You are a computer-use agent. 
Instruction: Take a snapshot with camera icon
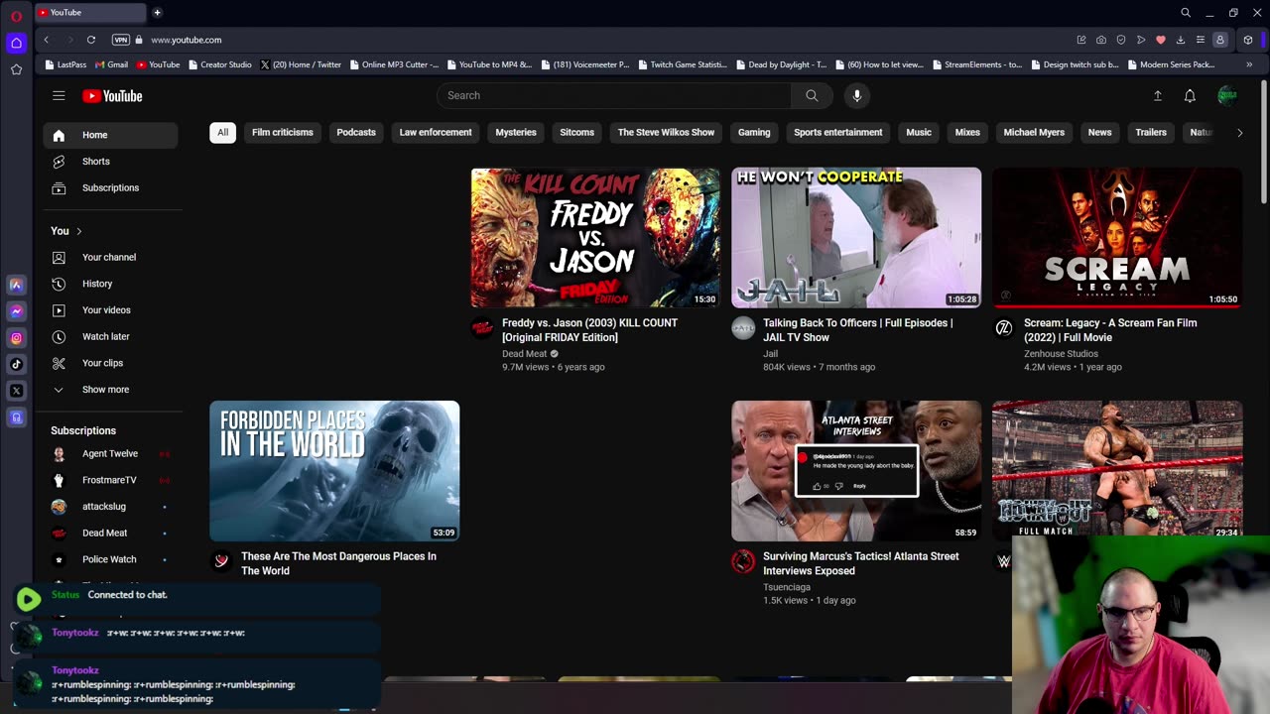point(1101,40)
